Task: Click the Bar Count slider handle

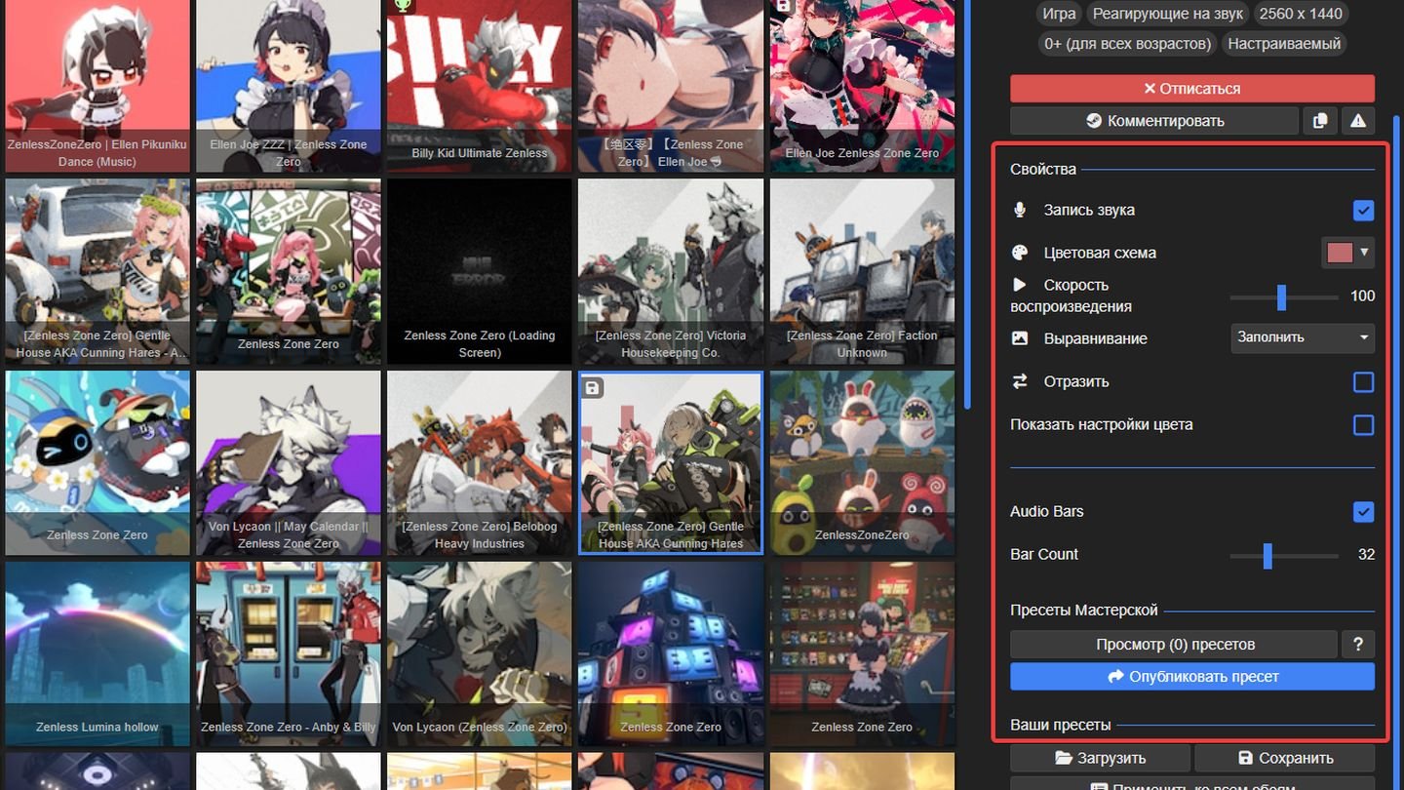Action: 1267,555
